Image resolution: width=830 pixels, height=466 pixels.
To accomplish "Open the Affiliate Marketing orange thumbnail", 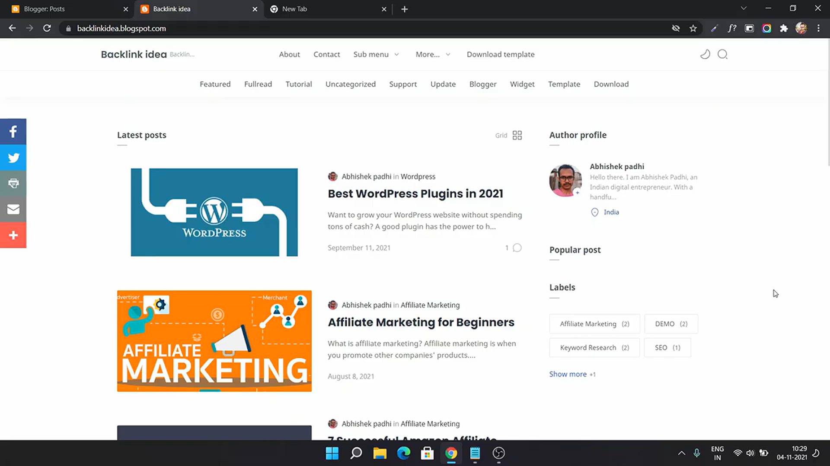I will click(214, 341).
